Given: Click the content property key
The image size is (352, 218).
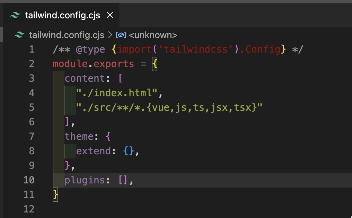Looking at the screenshot, I should pyautogui.click(x=85, y=79).
